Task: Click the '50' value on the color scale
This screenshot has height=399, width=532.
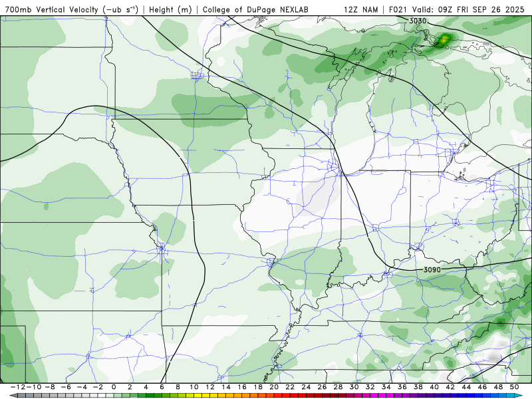Action: click(x=514, y=387)
